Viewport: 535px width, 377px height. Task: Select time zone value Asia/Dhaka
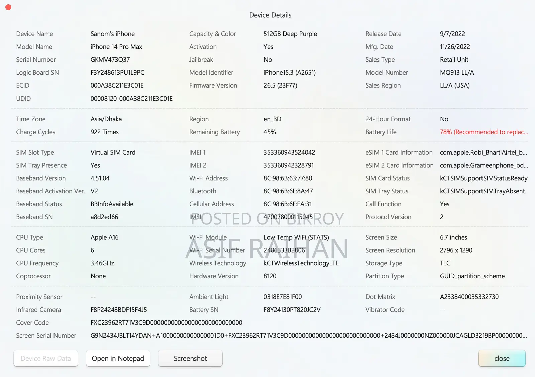coord(106,119)
